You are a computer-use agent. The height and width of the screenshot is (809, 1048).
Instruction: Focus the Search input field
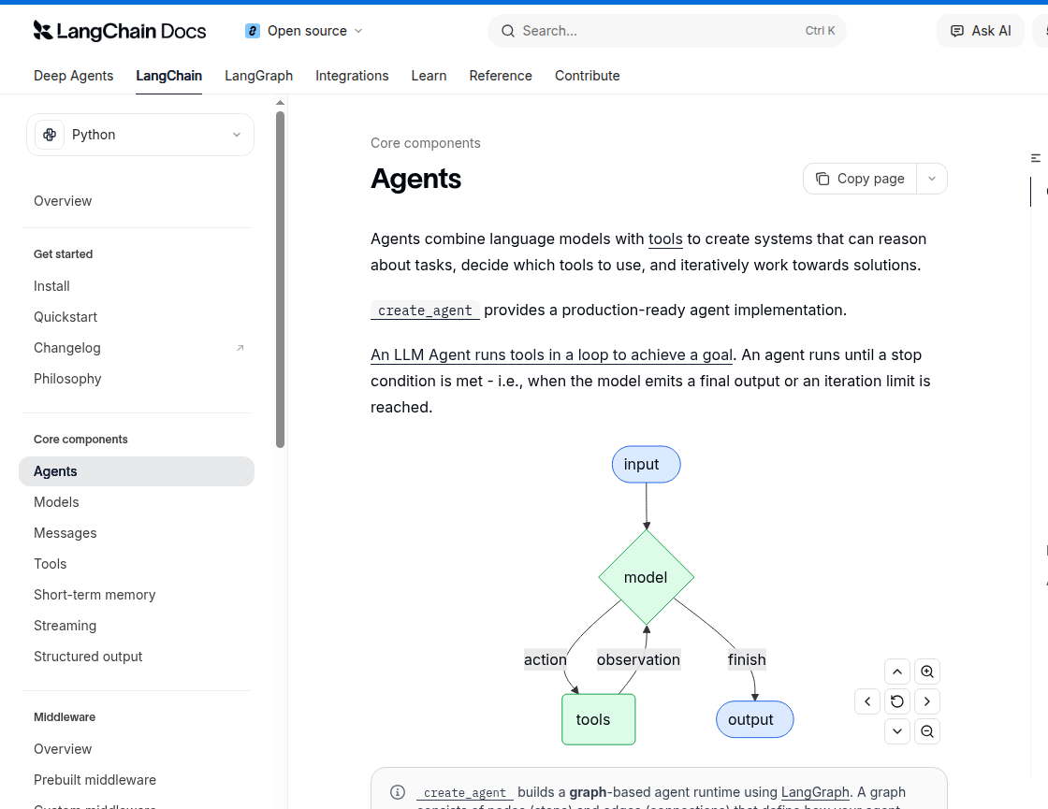point(667,31)
